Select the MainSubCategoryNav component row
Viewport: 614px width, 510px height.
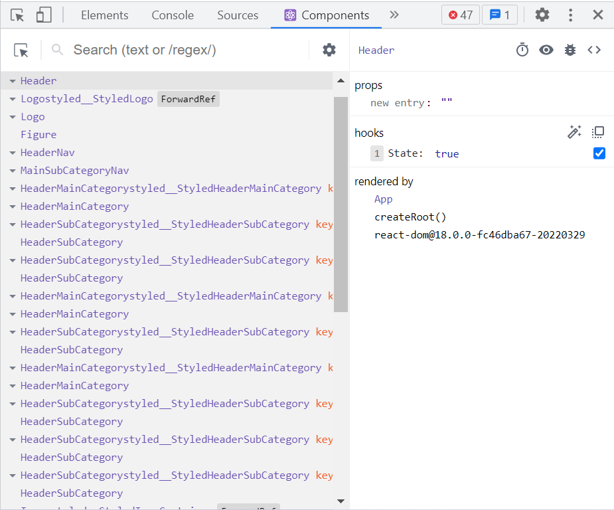[x=167, y=171]
